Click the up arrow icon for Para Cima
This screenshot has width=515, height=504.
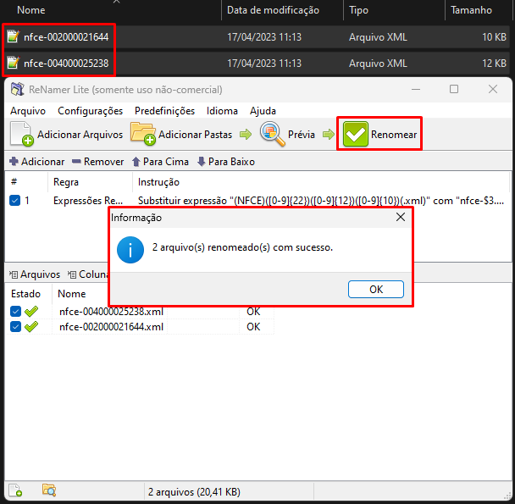tap(136, 162)
